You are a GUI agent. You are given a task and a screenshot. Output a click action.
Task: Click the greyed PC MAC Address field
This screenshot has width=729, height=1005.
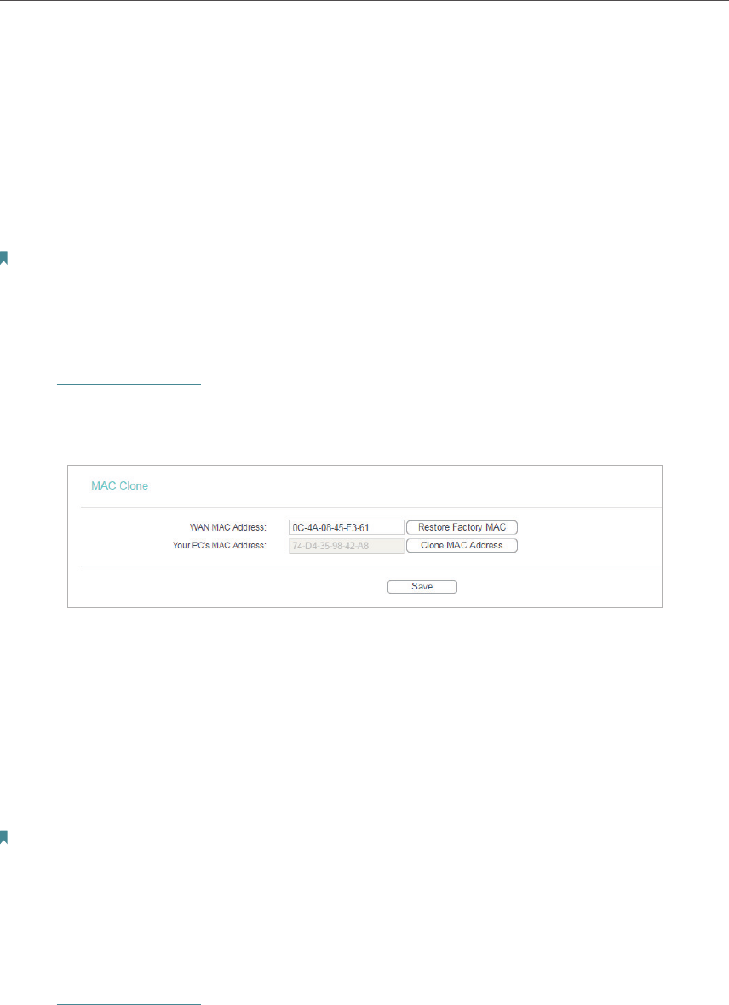click(347, 545)
